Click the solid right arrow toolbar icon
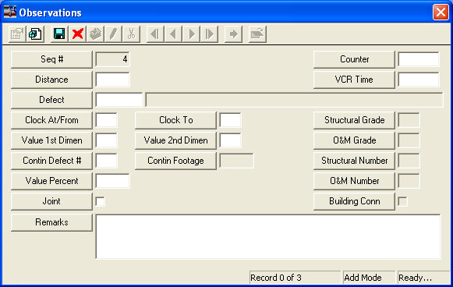This screenshot has width=453, height=287. 233,34
